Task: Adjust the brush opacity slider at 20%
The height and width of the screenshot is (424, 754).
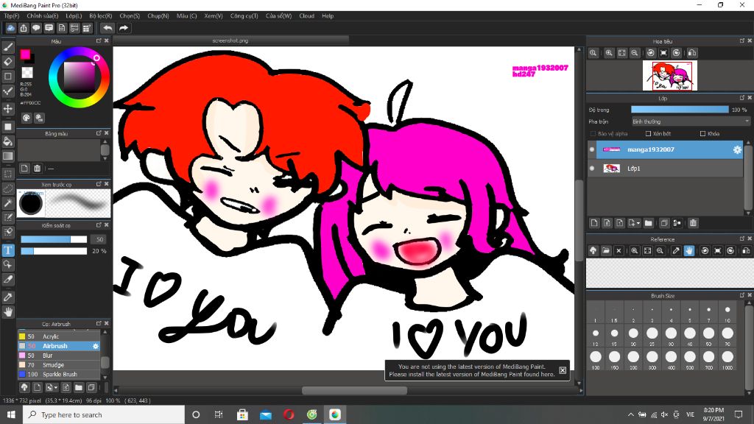Action: click(x=54, y=251)
